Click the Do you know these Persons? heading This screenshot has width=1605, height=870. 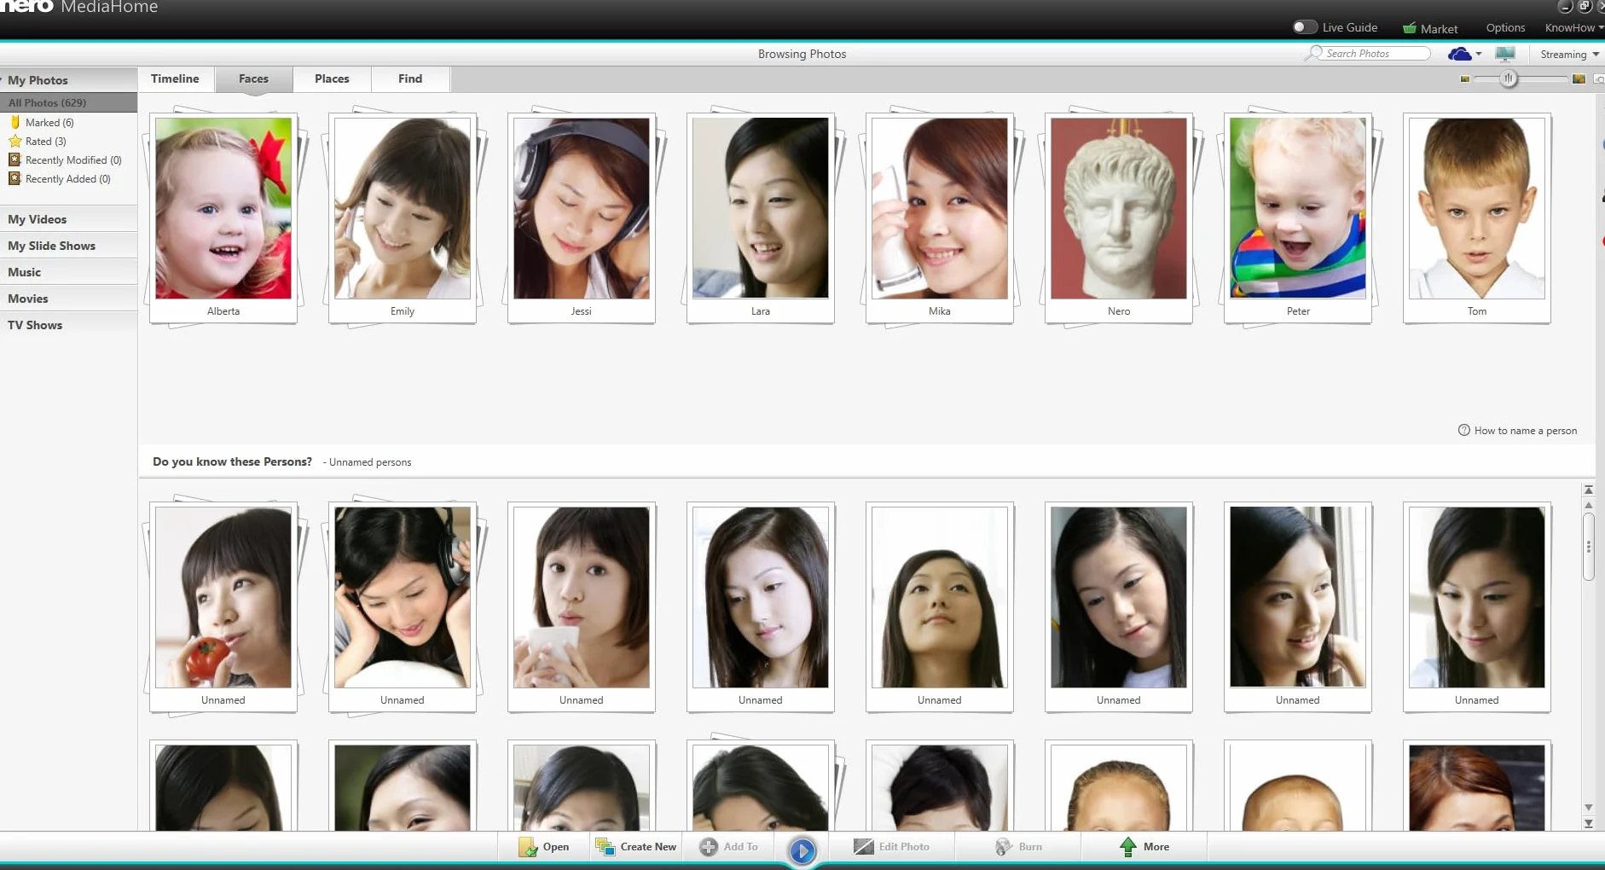click(x=232, y=461)
